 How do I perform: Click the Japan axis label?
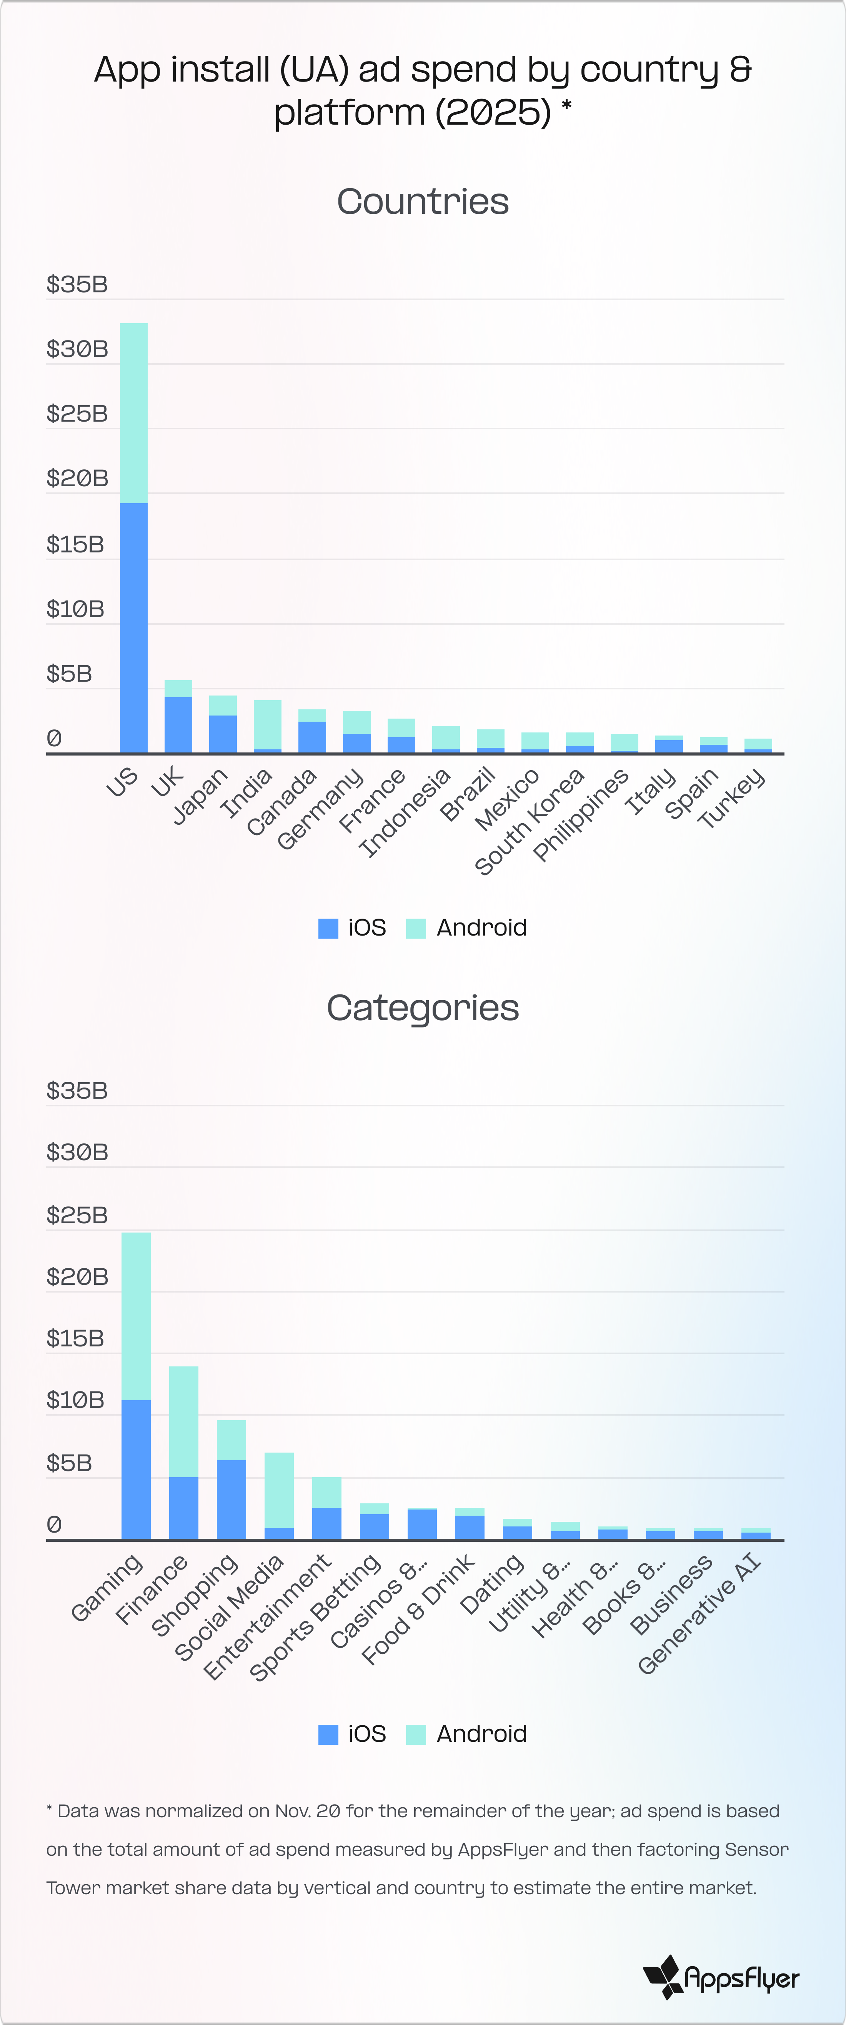tap(200, 796)
